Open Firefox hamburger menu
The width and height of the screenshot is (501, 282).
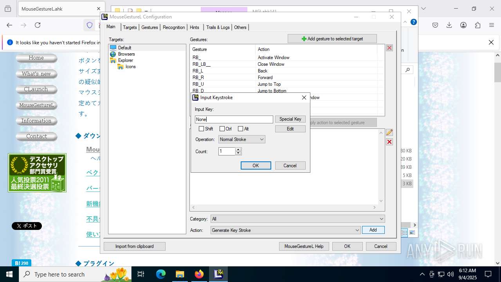tap(492, 25)
